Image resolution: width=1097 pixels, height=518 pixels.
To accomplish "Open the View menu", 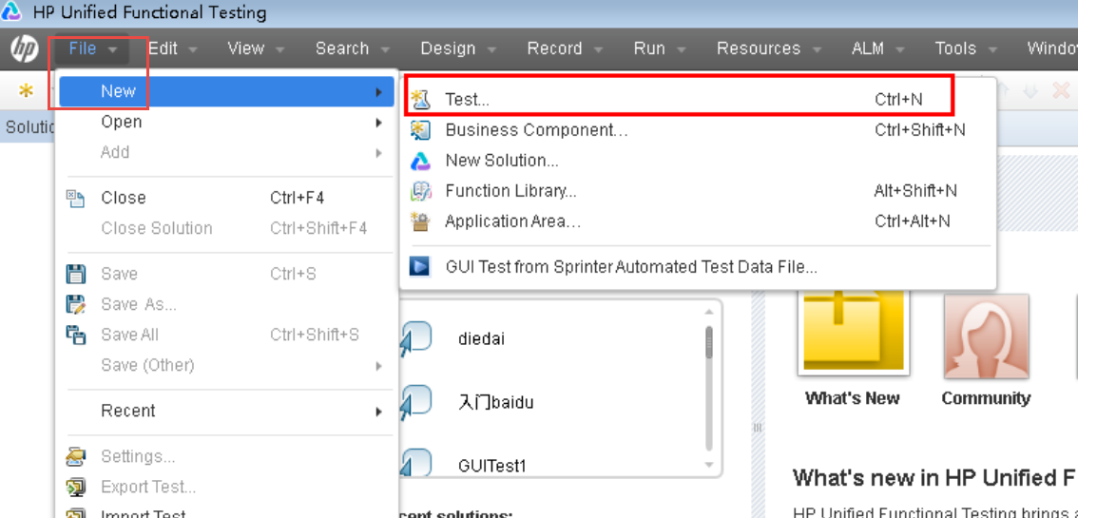I will point(256,48).
